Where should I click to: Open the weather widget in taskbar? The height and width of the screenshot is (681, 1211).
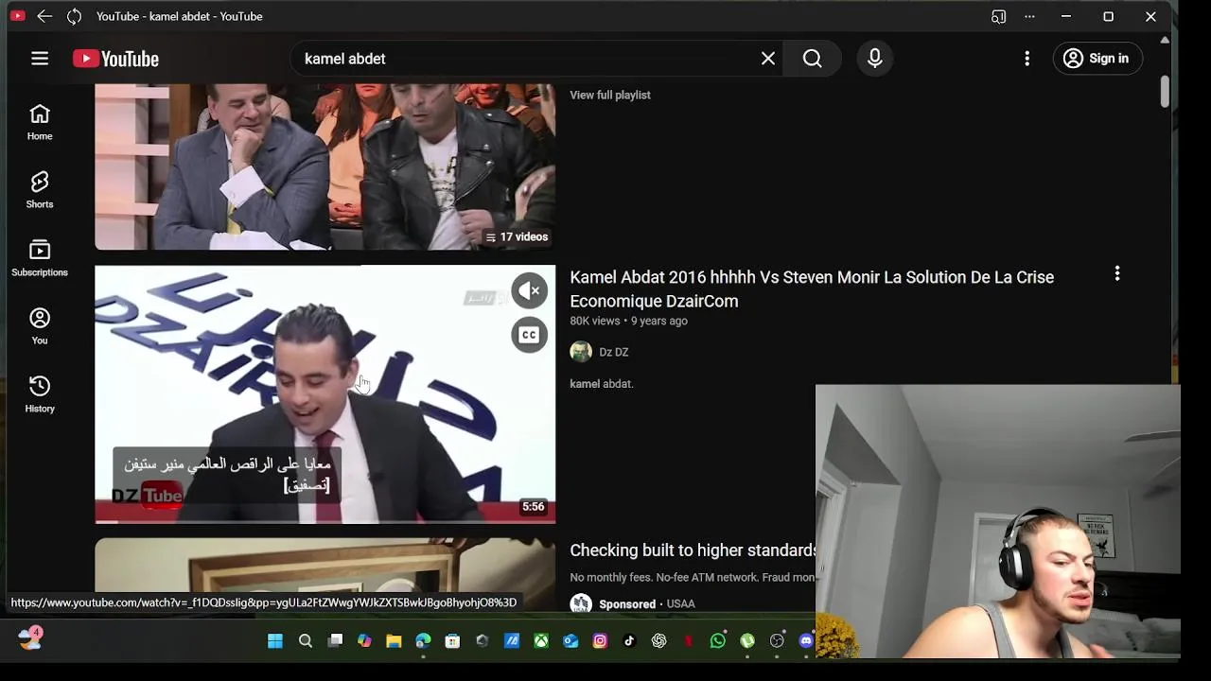[29, 637]
